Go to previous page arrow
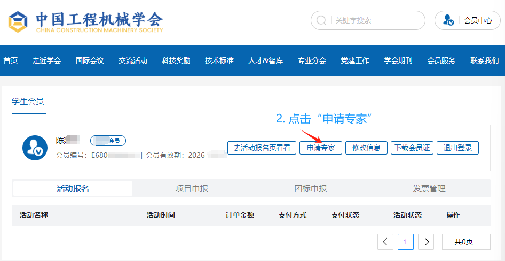Screen dimensions: 505x261 (385, 242)
